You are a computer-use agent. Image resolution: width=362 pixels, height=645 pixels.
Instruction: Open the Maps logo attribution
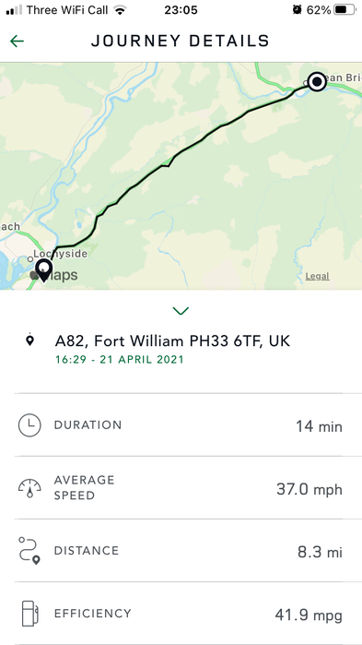pos(53,275)
